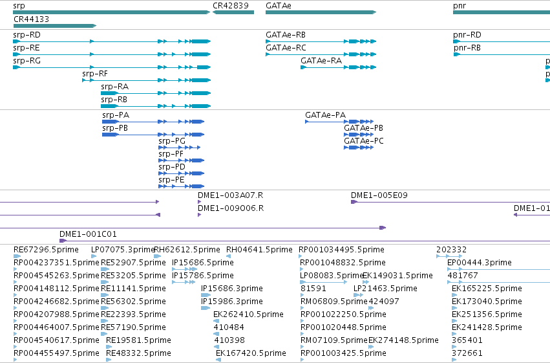Click EST RE48332.5prime

click(x=109, y=360)
